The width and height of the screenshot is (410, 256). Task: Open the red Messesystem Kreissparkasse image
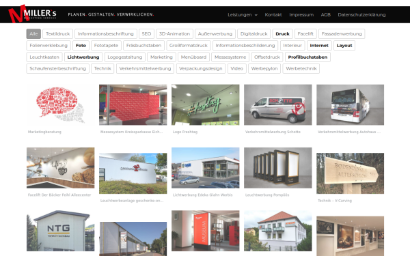(133, 104)
